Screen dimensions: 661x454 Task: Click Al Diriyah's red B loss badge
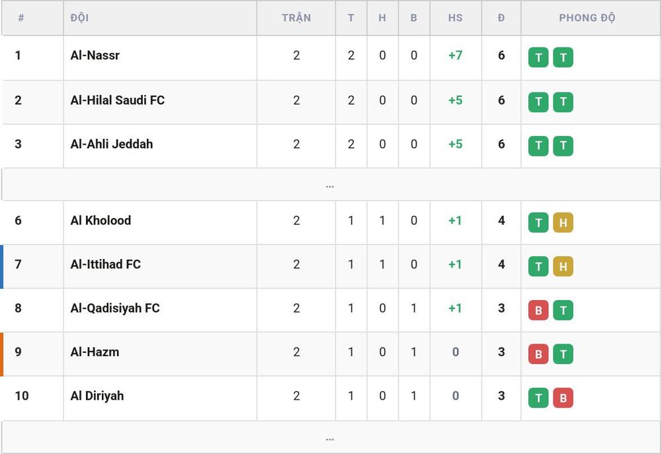pyautogui.click(x=563, y=398)
